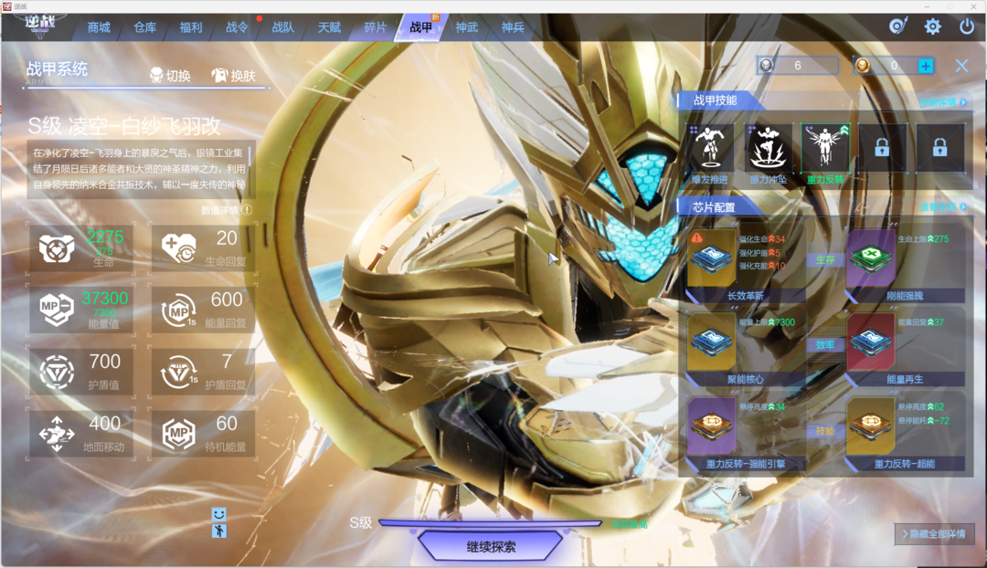987x568 pixels.
Task: Open 查看全部 view all chips link
Action: pyautogui.click(x=942, y=207)
